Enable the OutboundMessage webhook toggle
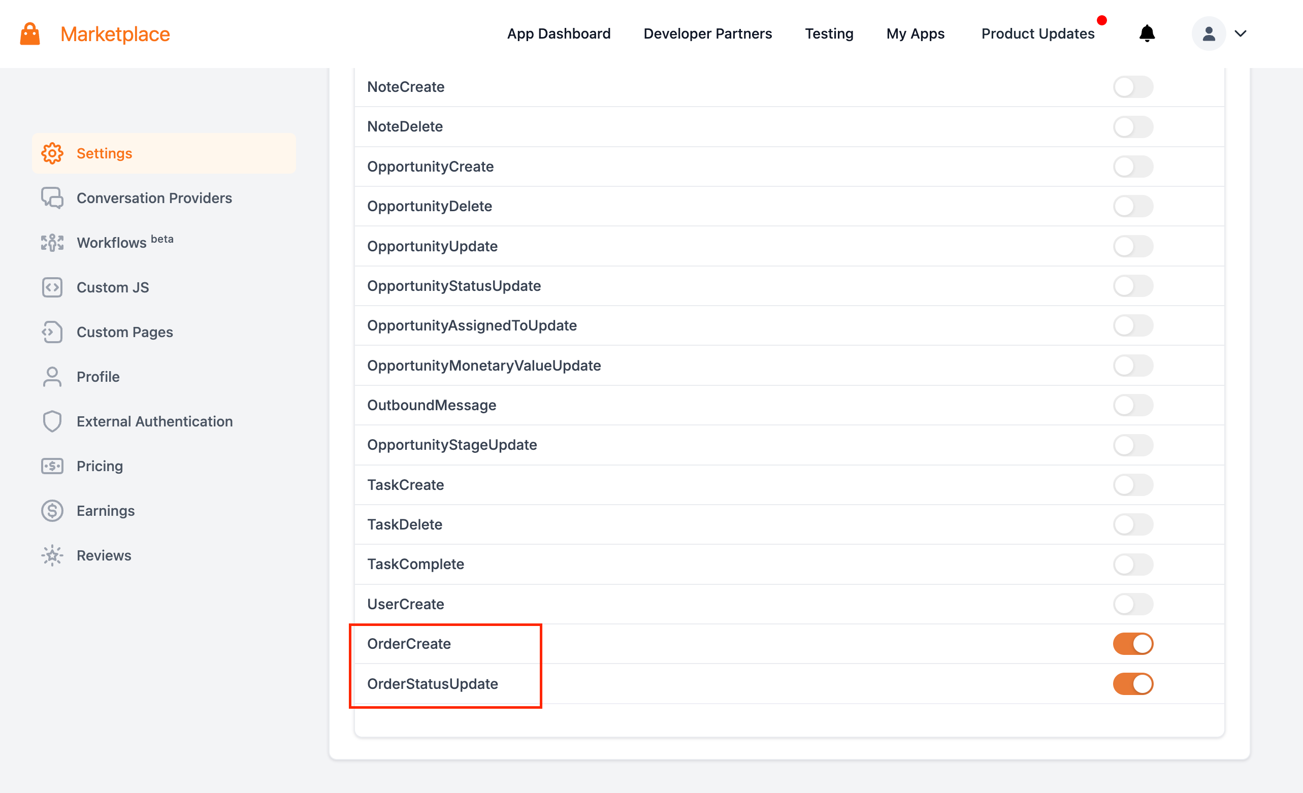This screenshot has width=1303, height=793. click(x=1133, y=406)
